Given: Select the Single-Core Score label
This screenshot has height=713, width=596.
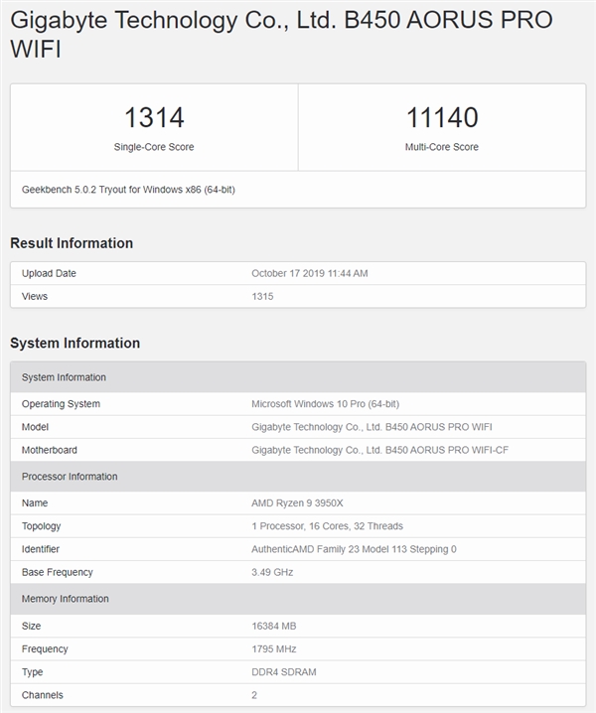Looking at the screenshot, I should tap(154, 147).
